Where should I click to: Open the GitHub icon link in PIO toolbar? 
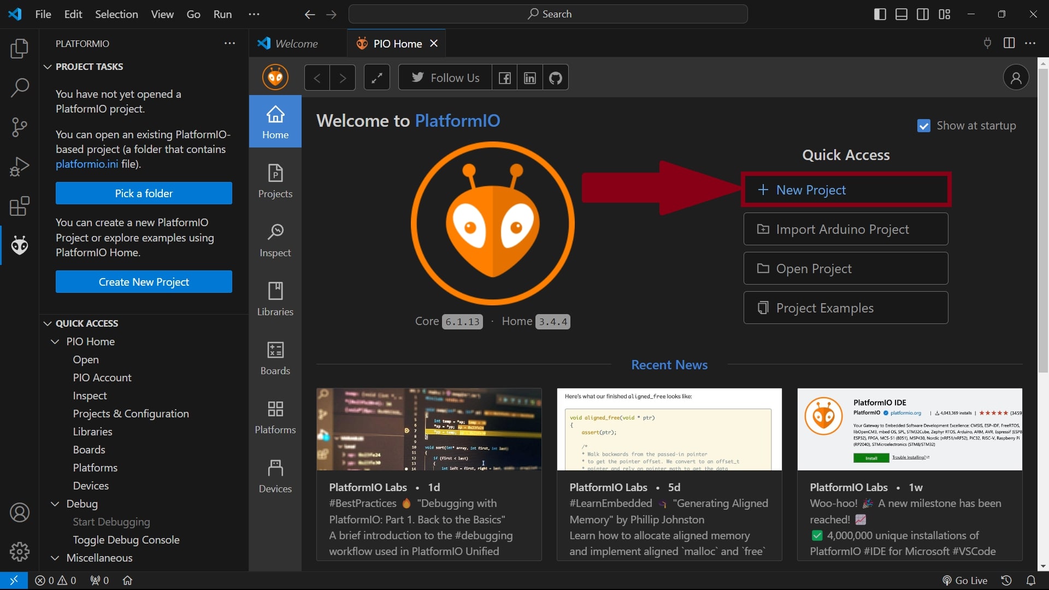(555, 78)
